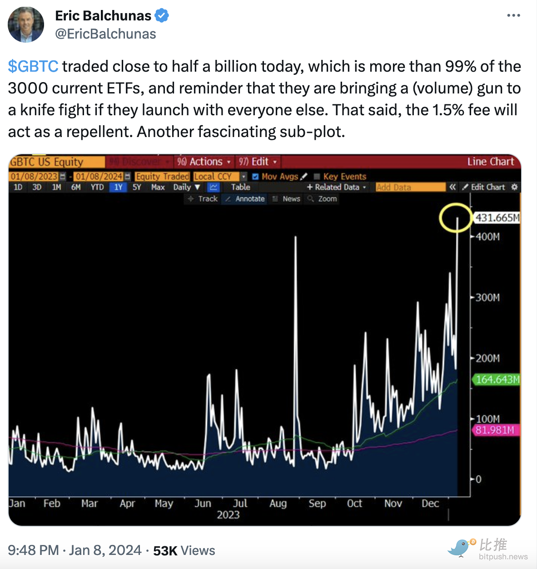Screen dimensions: 537x569
Task: Open the Local CCY currency dropdown
Action: [244, 177]
